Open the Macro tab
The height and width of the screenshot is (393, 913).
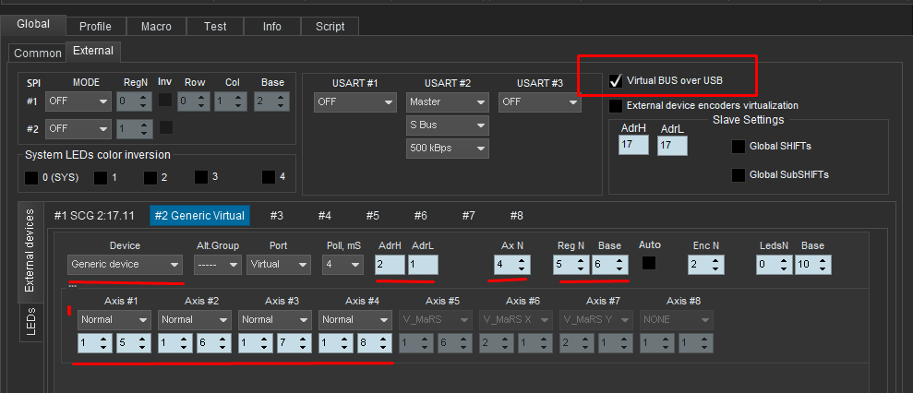coord(156,27)
